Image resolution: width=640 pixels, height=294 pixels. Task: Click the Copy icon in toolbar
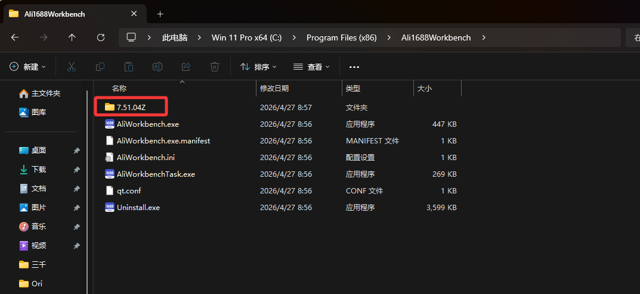coord(100,67)
